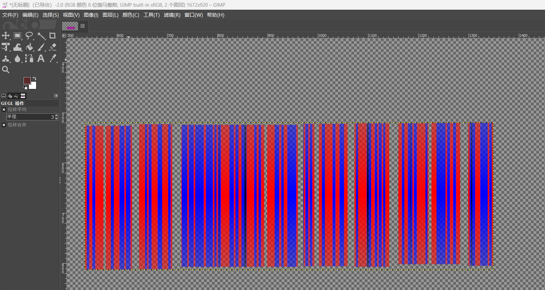Viewport: 545px width, 290px height.
Task: Toggle the 位样合并 checkbox
Action: (4, 125)
